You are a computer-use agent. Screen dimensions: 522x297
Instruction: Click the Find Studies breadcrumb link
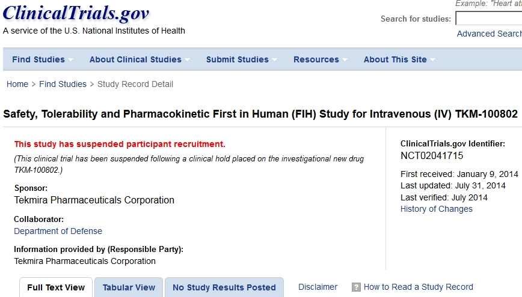coord(63,84)
